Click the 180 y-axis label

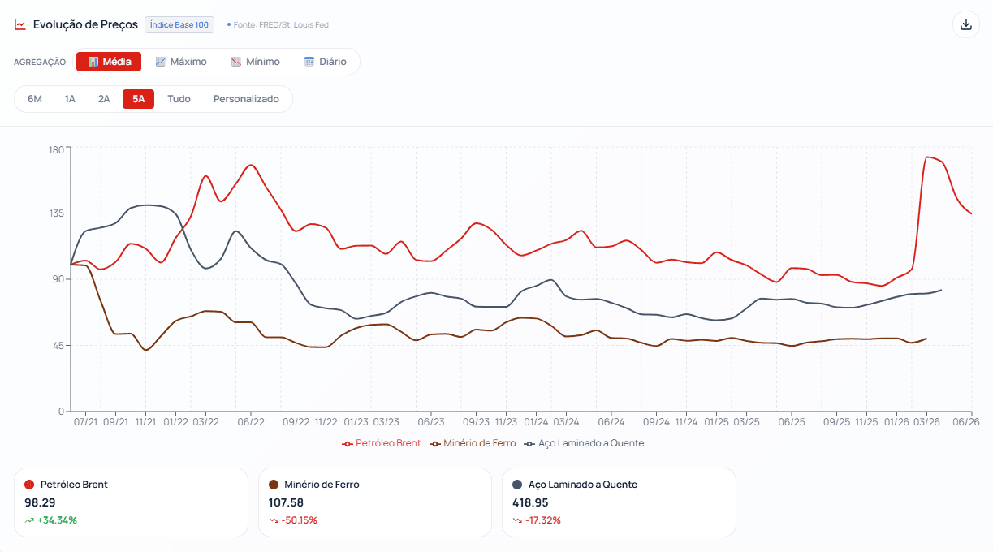click(56, 149)
